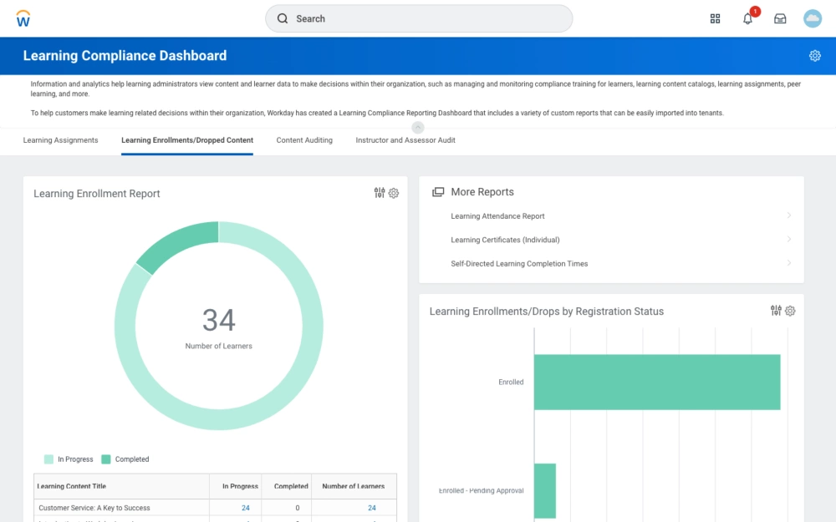The width and height of the screenshot is (836, 522).
Task: Open filter sliders icon on Learning Enrollment Report
Action: [380, 193]
